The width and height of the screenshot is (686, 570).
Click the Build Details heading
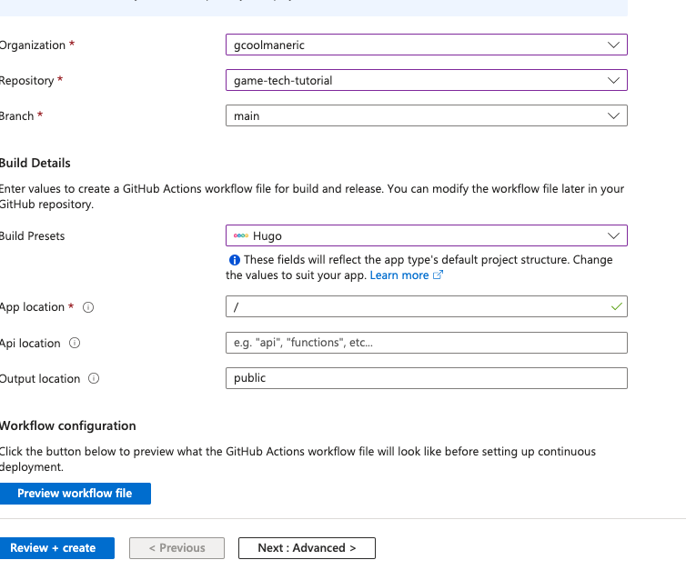coord(35,163)
